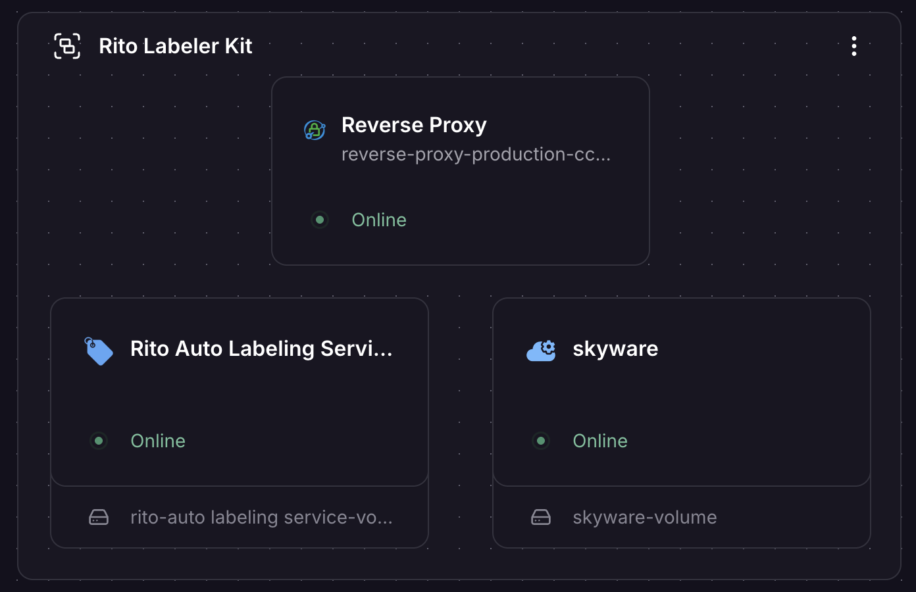This screenshot has height=592, width=916.
Task: Select the Rito Labeler Kit title
Action: [175, 46]
